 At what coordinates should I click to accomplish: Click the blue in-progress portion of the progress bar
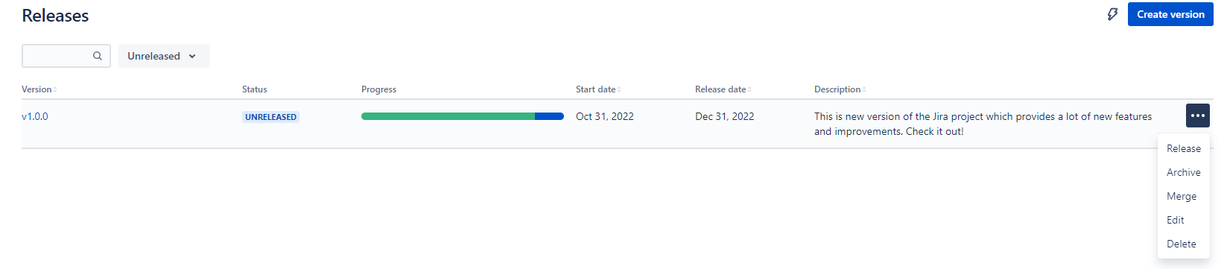[x=549, y=116]
